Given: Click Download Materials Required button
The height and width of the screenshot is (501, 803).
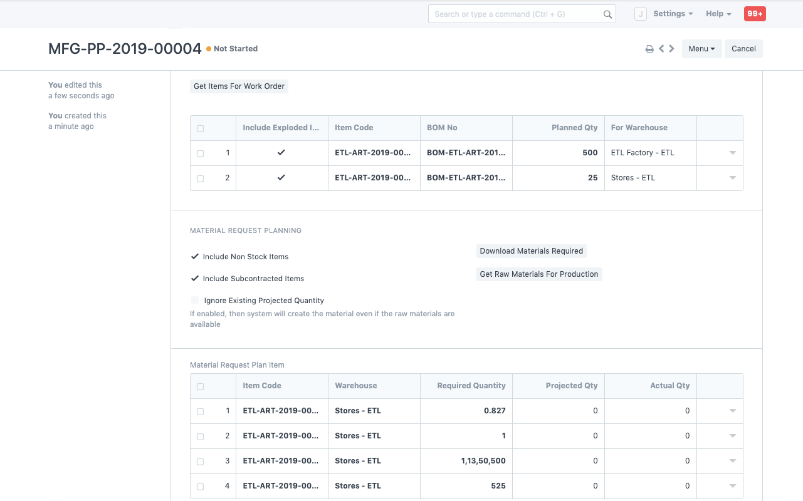Looking at the screenshot, I should click(x=532, y=251).
